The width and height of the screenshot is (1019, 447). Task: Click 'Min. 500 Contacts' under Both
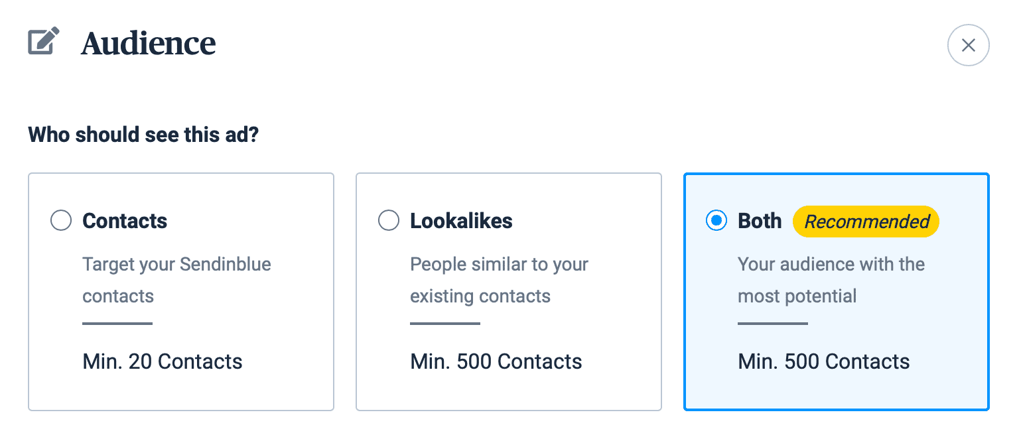tap(823, 361)
